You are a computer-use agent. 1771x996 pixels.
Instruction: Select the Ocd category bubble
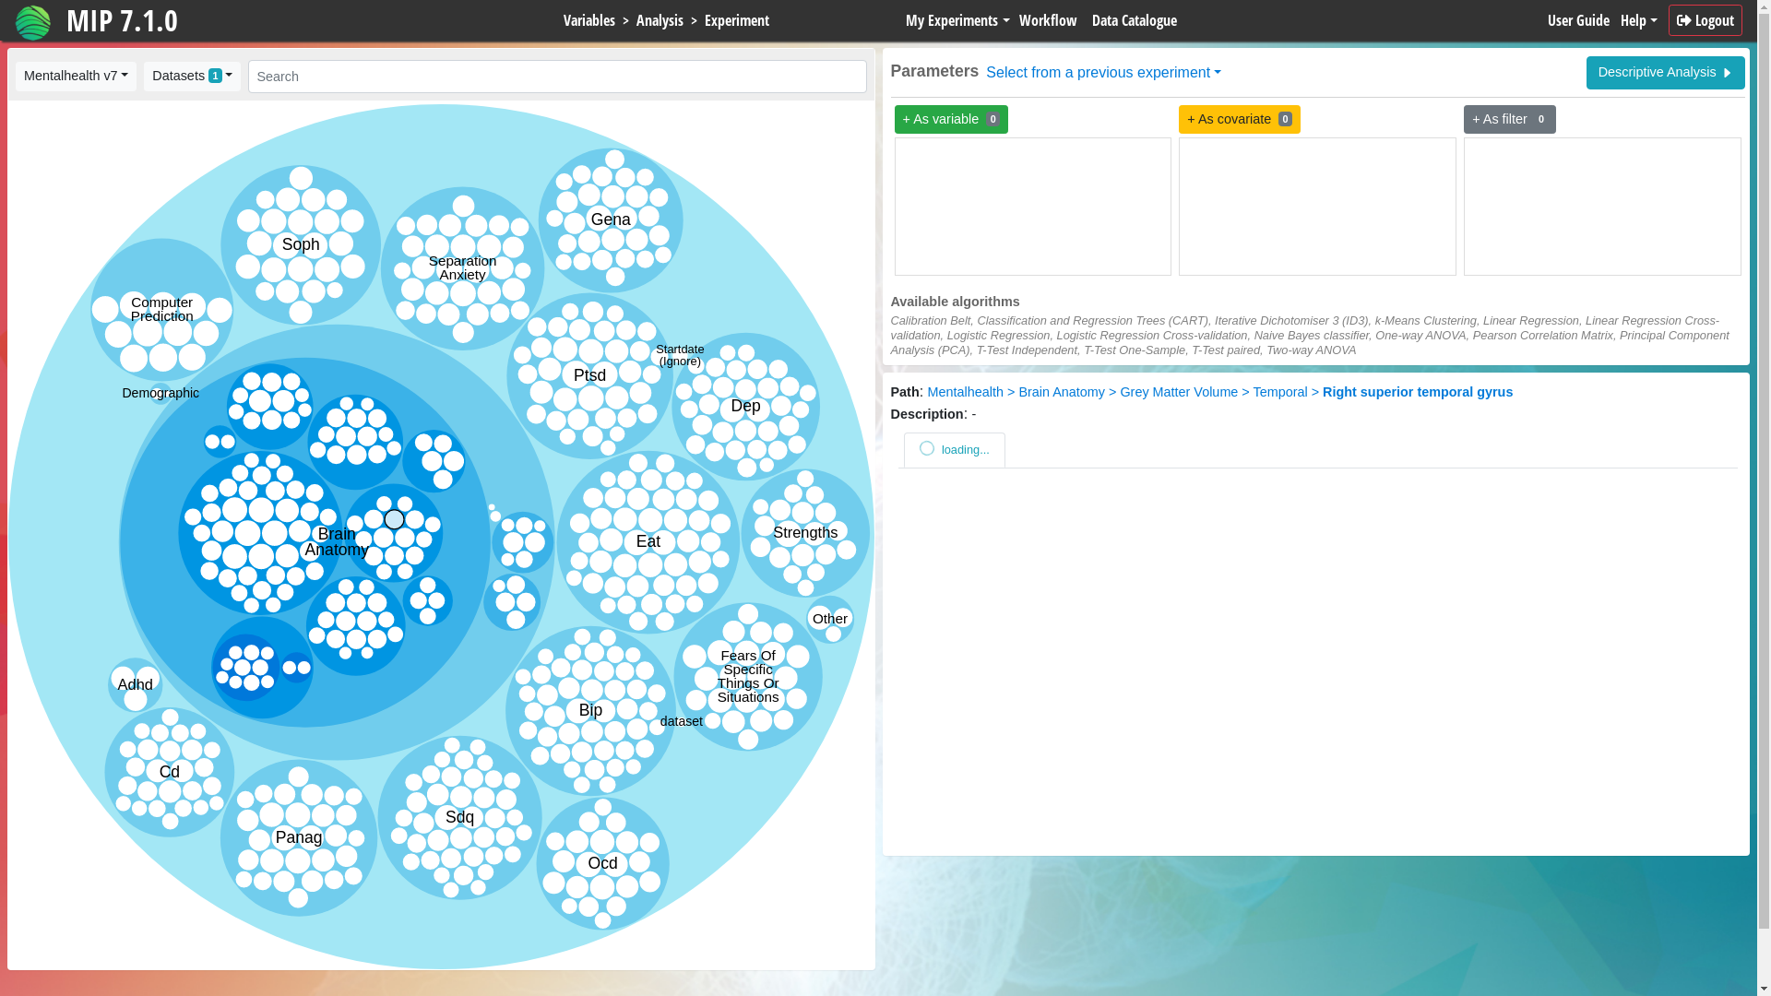601,863
